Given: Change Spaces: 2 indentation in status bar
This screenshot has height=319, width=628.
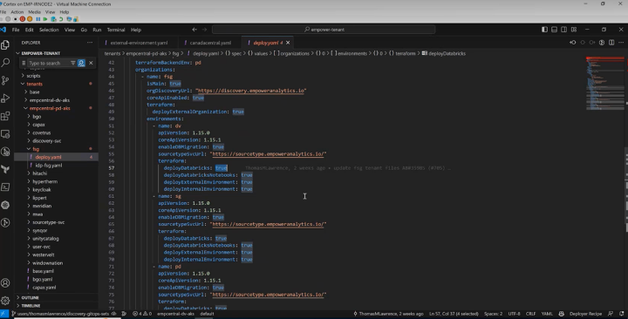Looking at the screenshot, I should pos(493,314).
